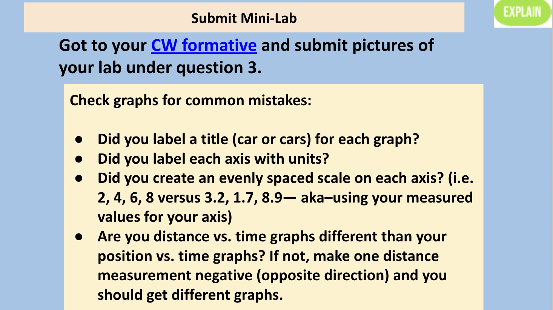
Task: Click the words 'Got to your'
Action: 103,46
